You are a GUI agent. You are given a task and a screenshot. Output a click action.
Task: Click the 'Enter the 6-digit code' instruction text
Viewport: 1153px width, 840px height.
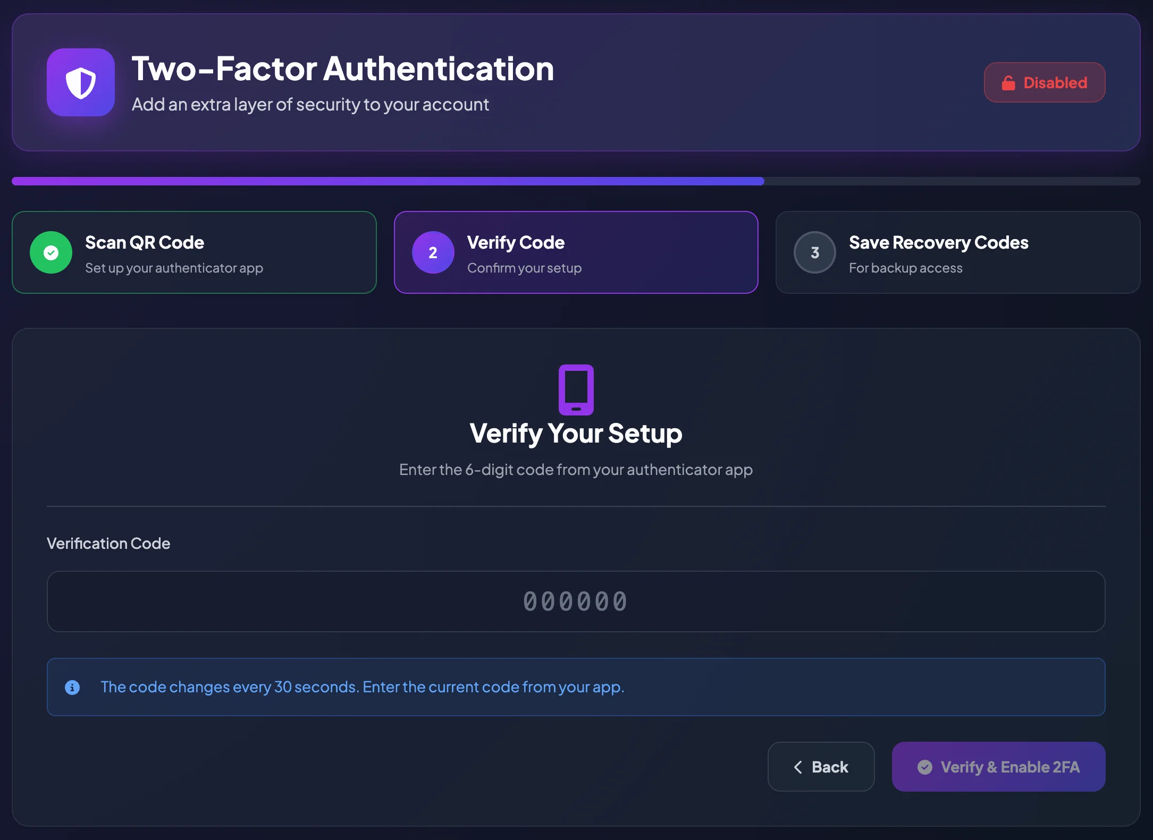pyautogui.click(x=576, y=470)
